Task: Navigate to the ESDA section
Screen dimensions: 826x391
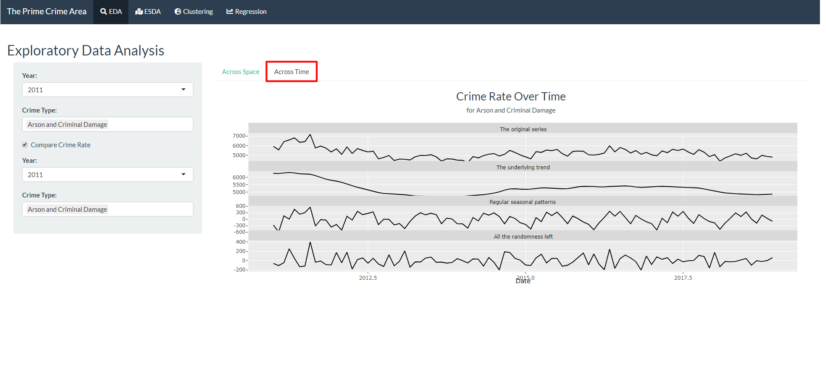Action: (x=152, y=12)
